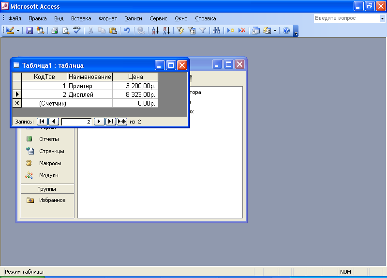Viewport: 387px width, 278px height.
Task: Select row with the record selector arrow
Action: click(x=17, y=94)
